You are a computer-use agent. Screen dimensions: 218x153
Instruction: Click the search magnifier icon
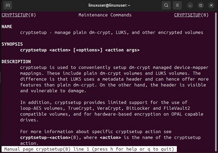tap(166, 5)
